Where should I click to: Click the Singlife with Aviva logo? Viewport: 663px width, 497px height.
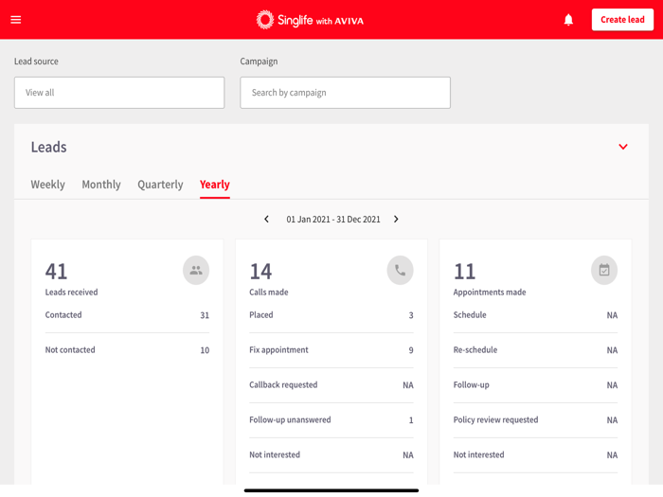(x=310, y=20)
